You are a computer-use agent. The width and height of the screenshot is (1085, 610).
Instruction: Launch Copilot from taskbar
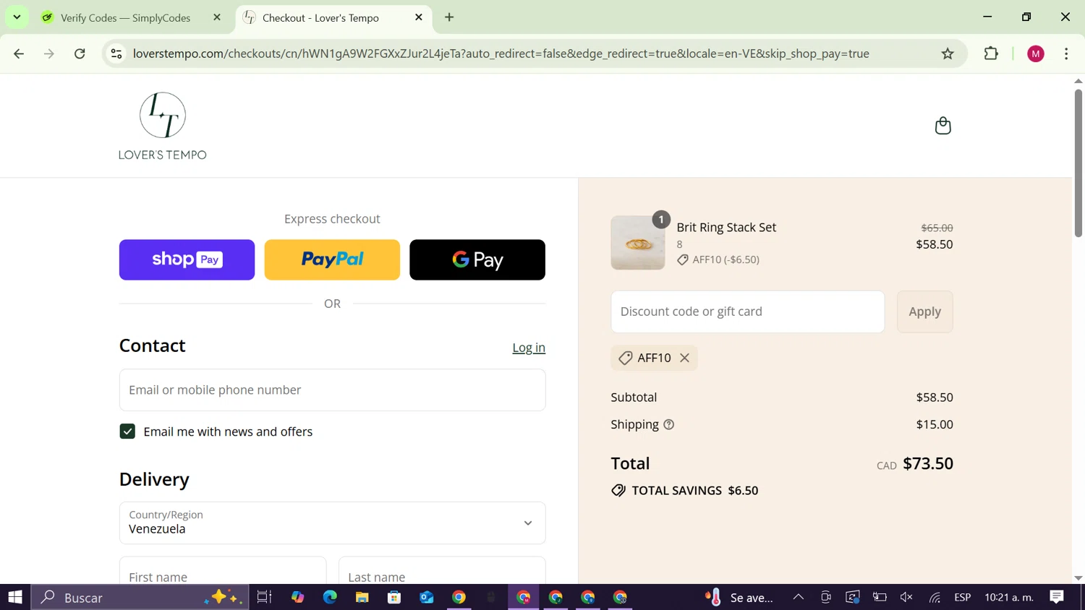(297, 597)
